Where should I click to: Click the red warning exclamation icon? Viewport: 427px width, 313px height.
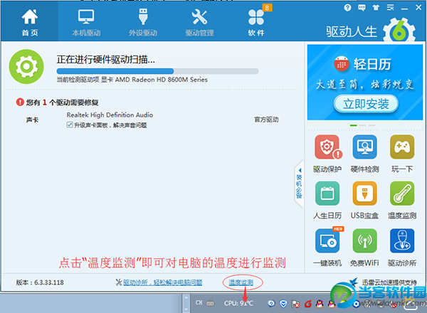[20, 102]
